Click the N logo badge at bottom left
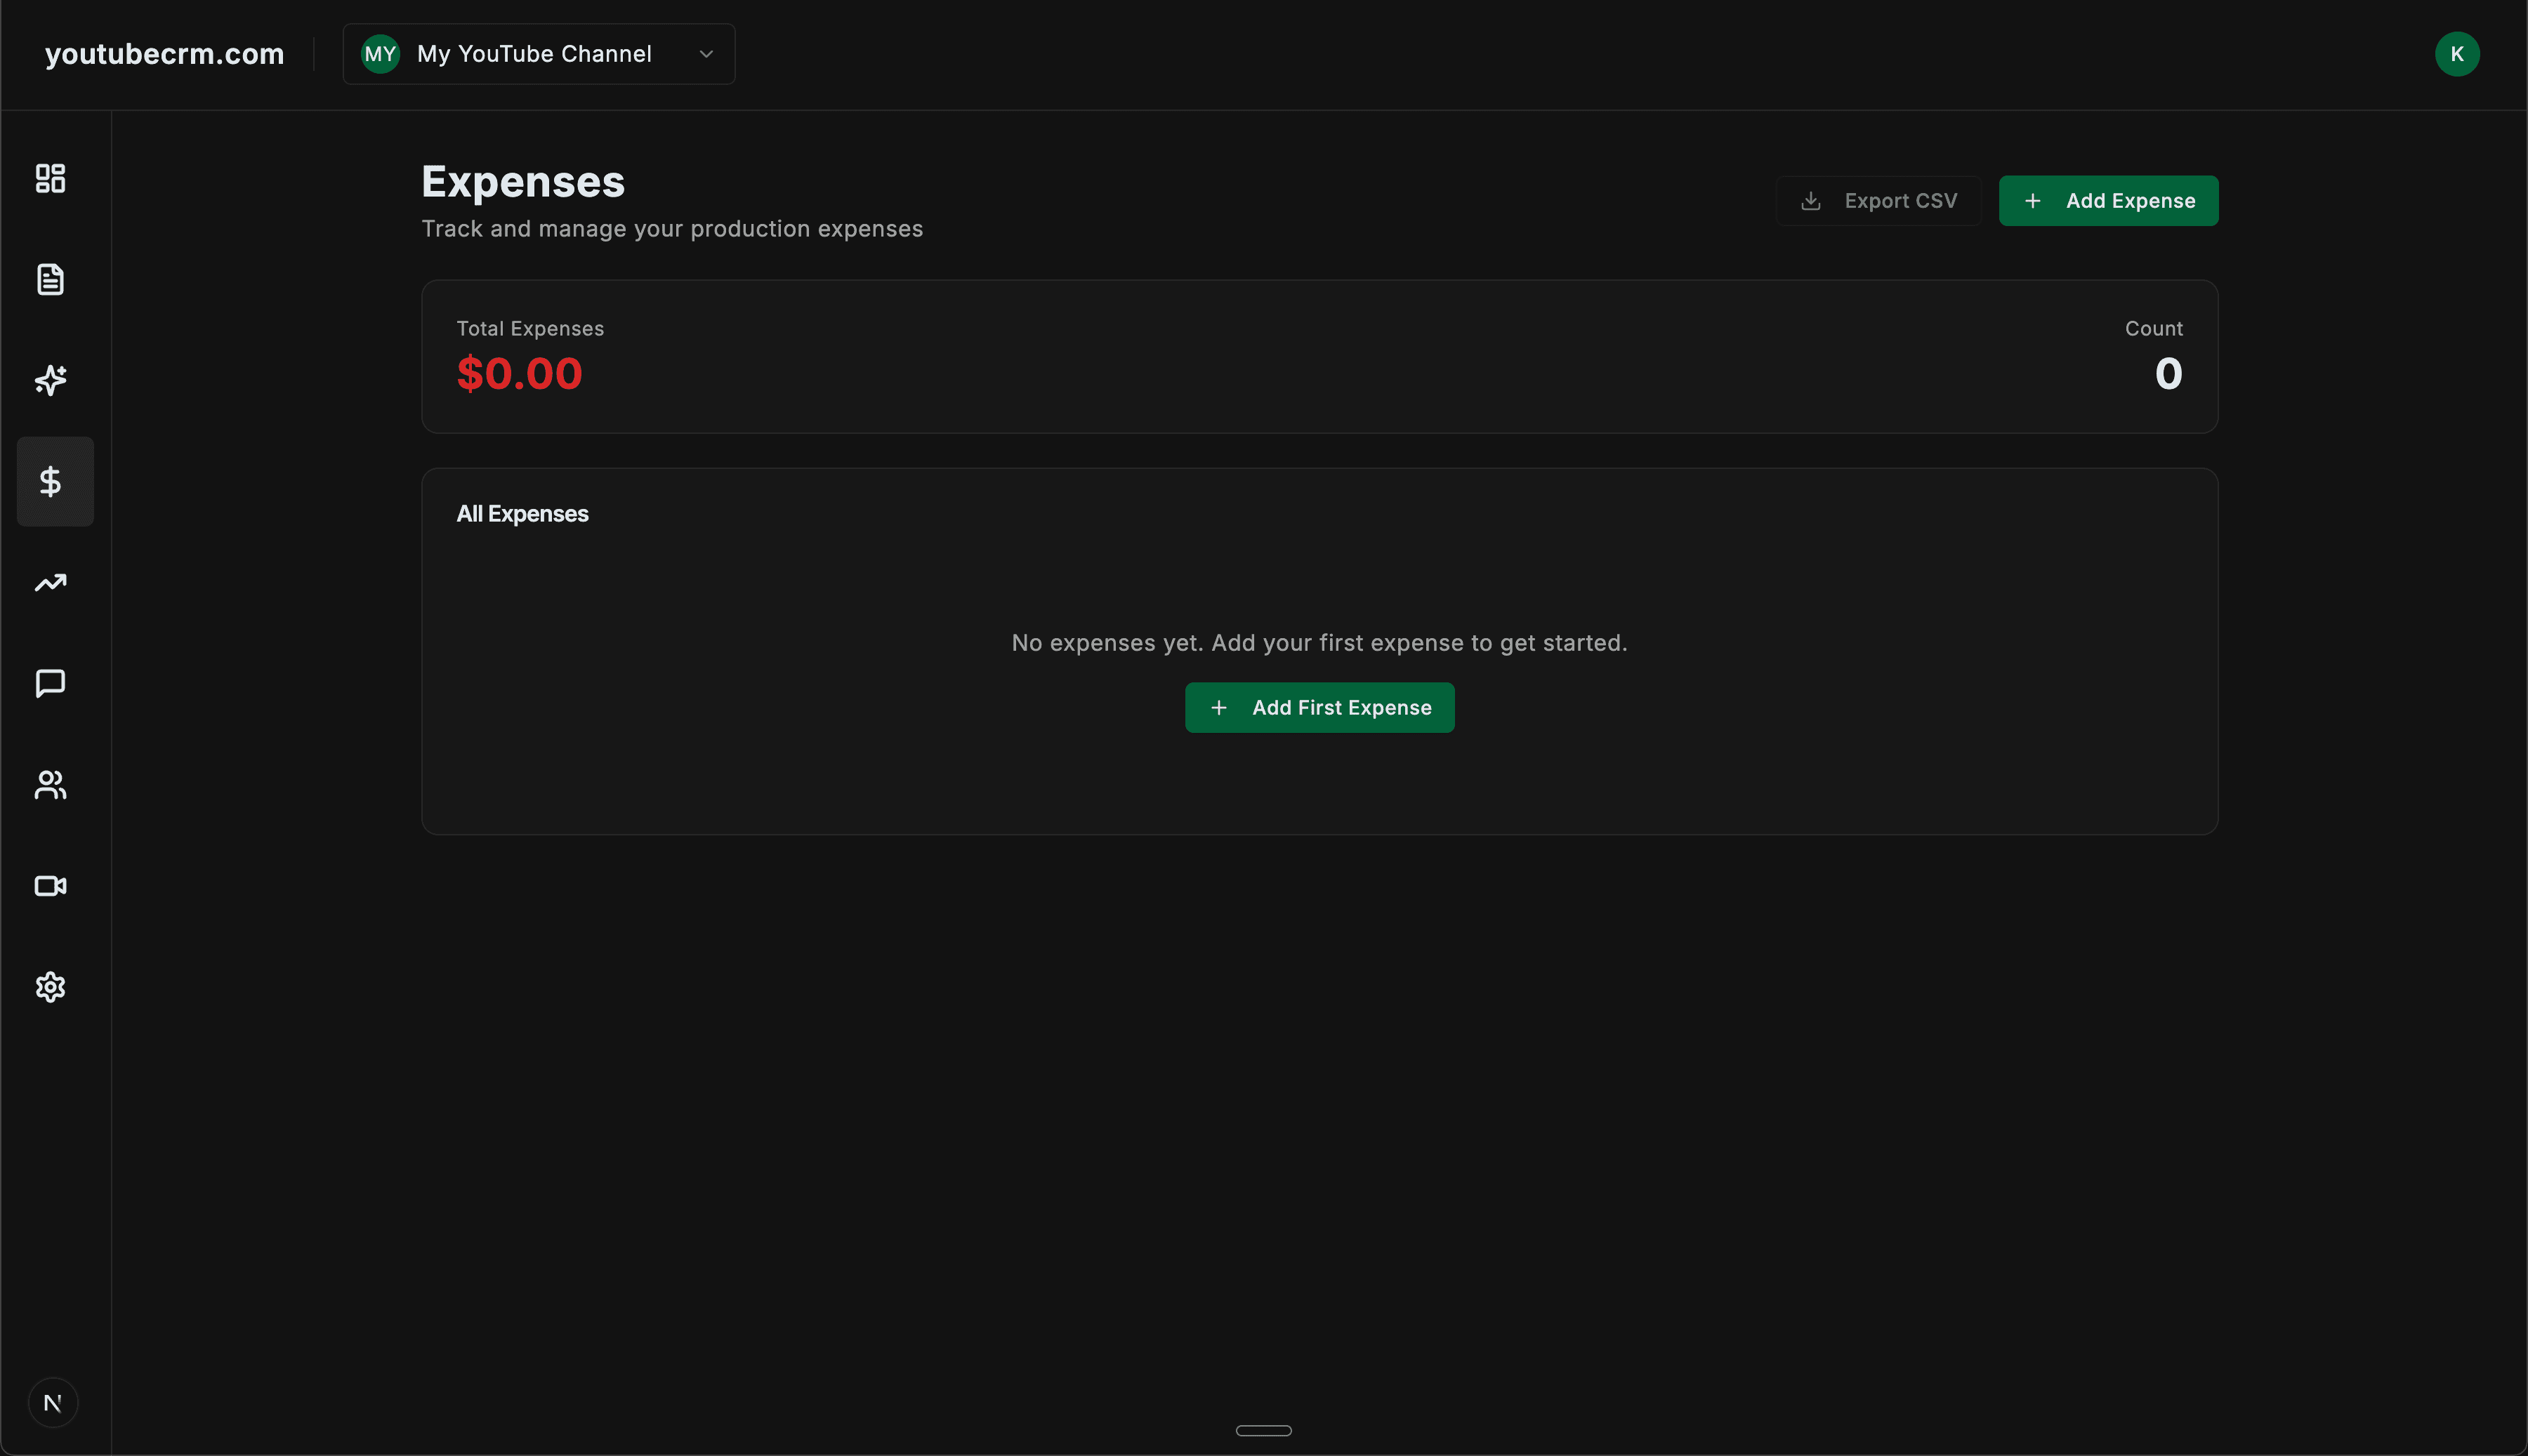This screenshot has height=1456, width=2528. point(54,1402)
